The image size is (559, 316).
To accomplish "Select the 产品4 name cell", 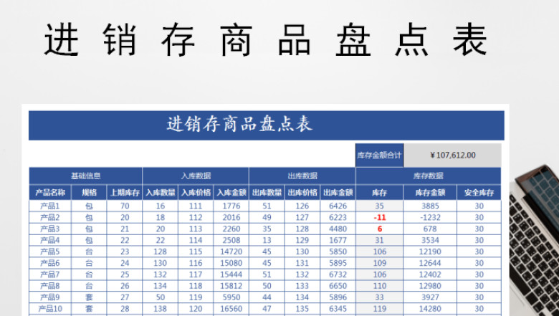I will (x=50, y=240).
